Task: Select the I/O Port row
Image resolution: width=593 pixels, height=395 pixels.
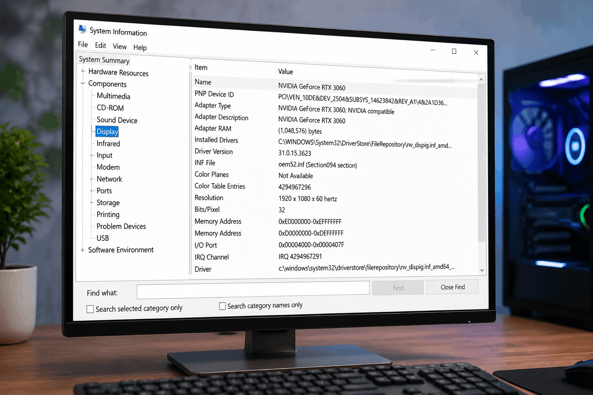Action: (206, 245)
